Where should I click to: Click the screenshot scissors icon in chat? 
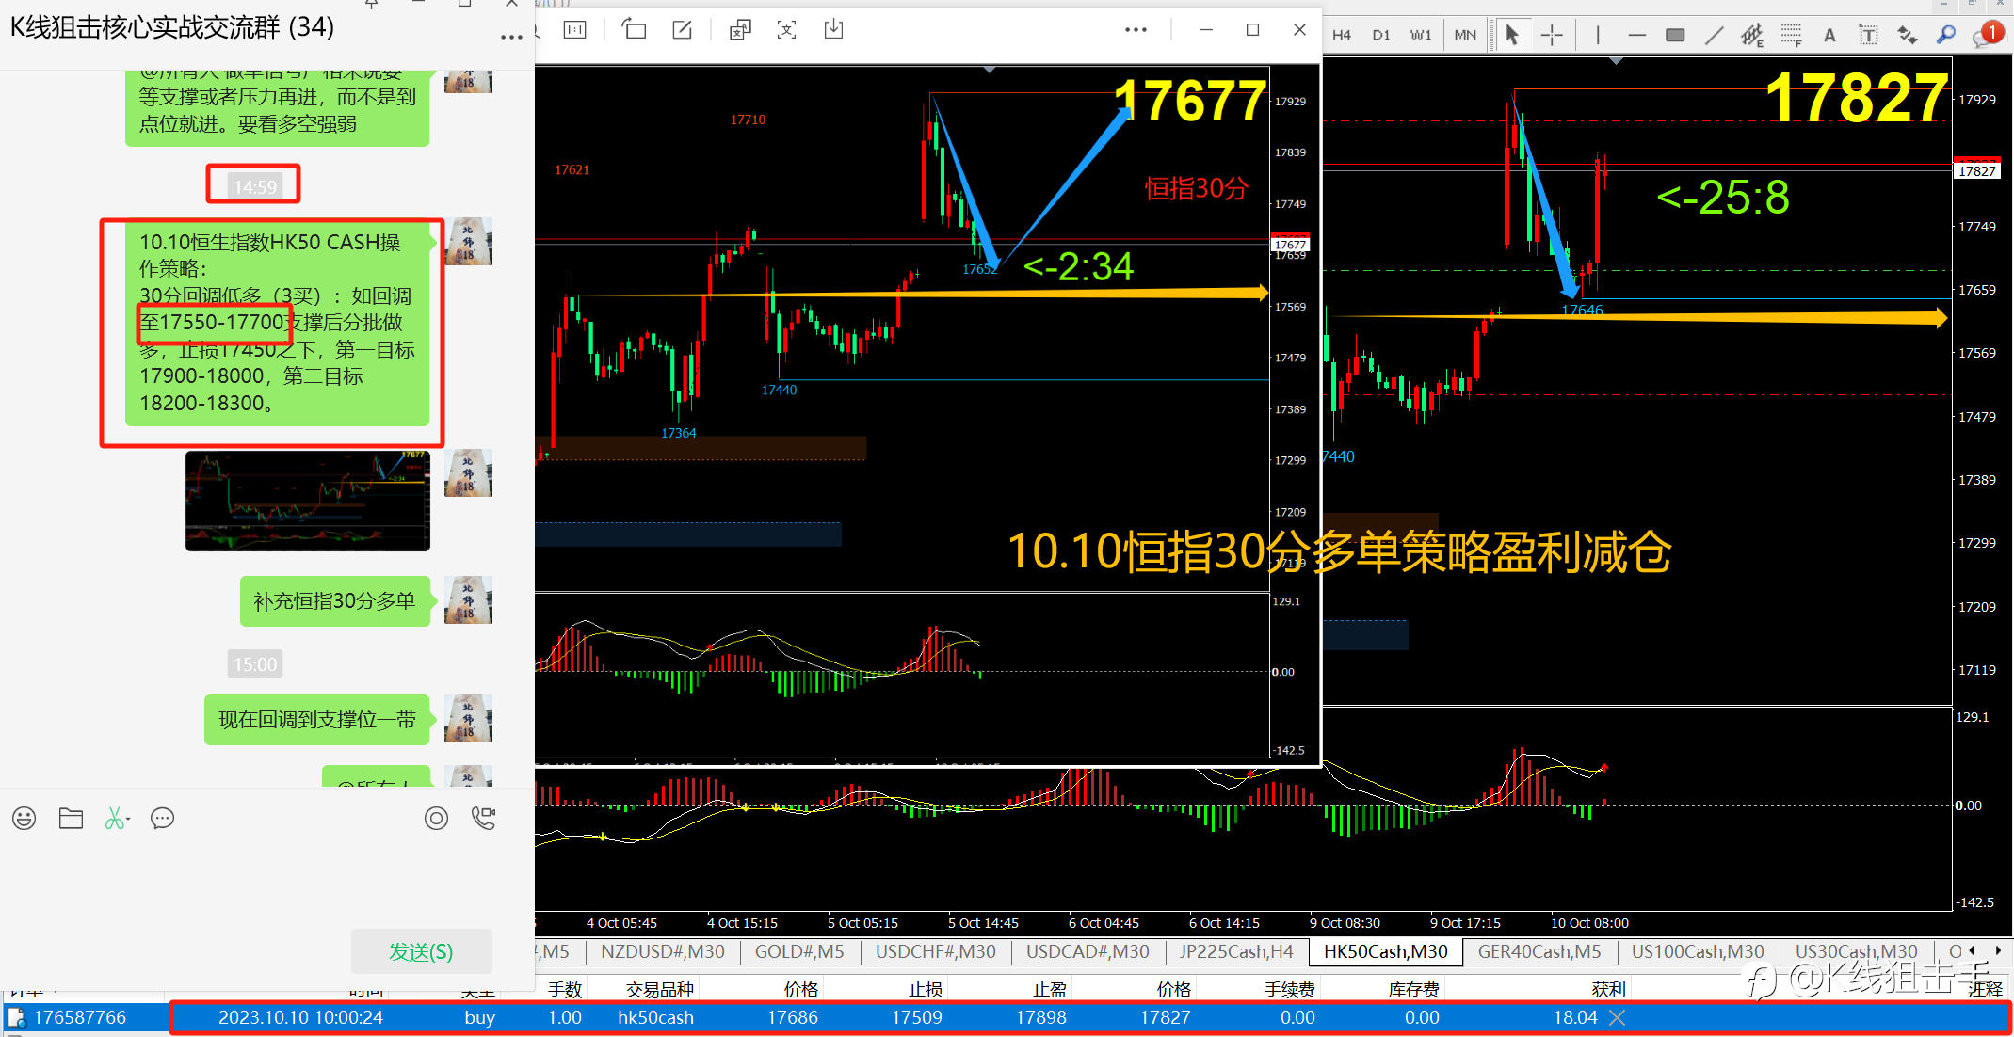[x=115, y=819]
